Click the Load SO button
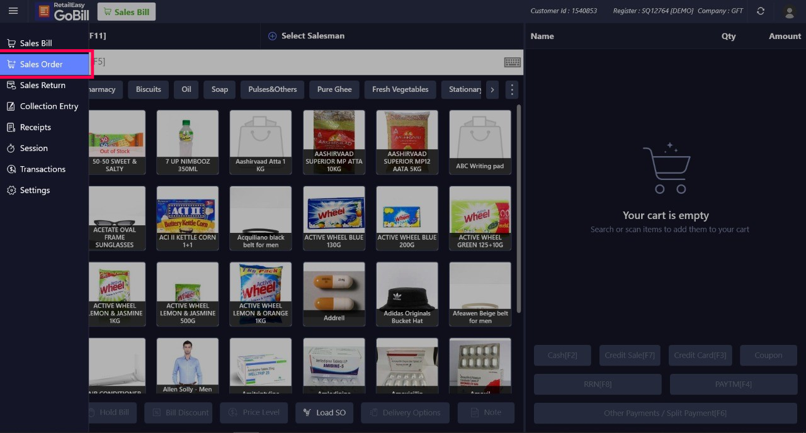 pos(324,413)
